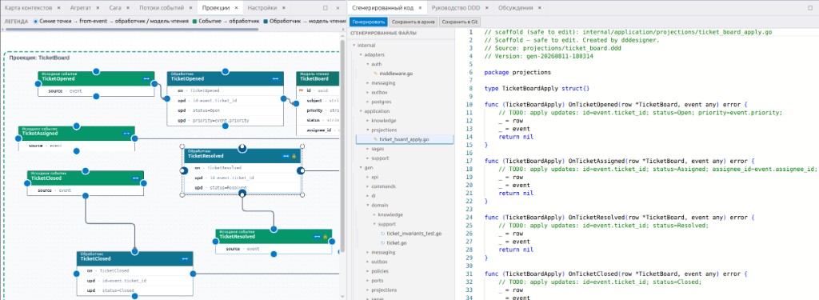This screenshot has height=300, width=819.
Task: Collapse the internal folder
Action: (x=354, y=46)
